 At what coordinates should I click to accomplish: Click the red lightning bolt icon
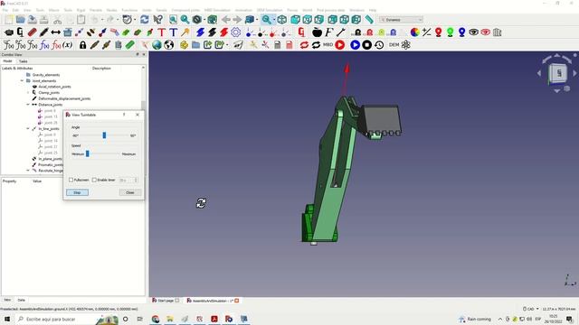point(223,32)
